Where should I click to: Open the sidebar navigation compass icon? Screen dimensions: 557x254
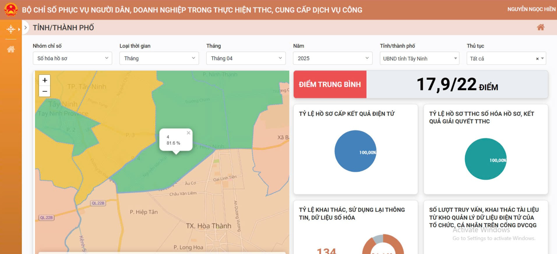coord(11,29)
